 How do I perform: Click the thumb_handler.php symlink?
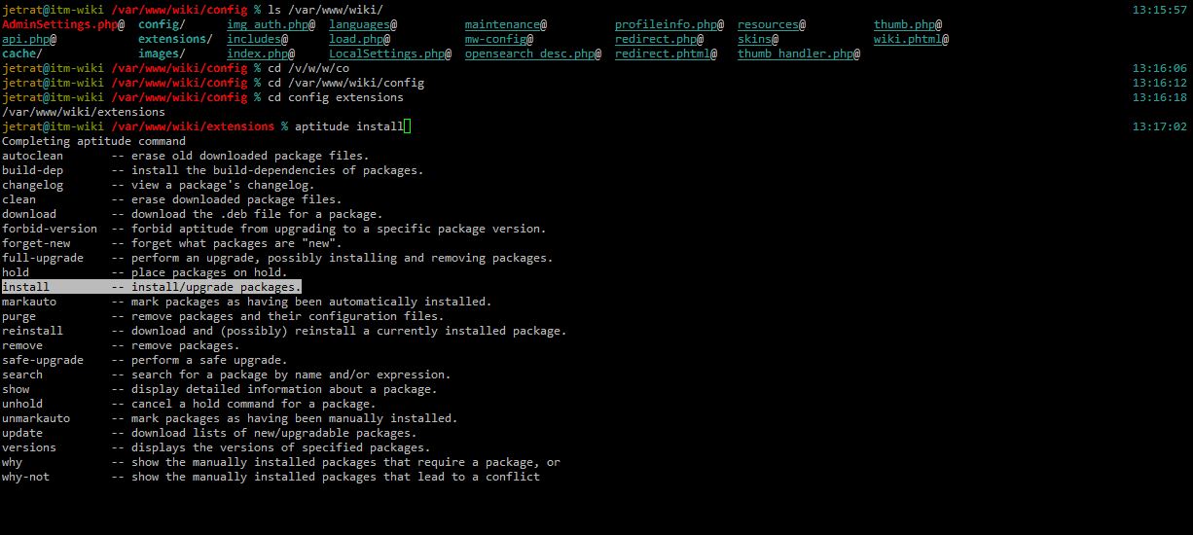(x=795, y=53)
